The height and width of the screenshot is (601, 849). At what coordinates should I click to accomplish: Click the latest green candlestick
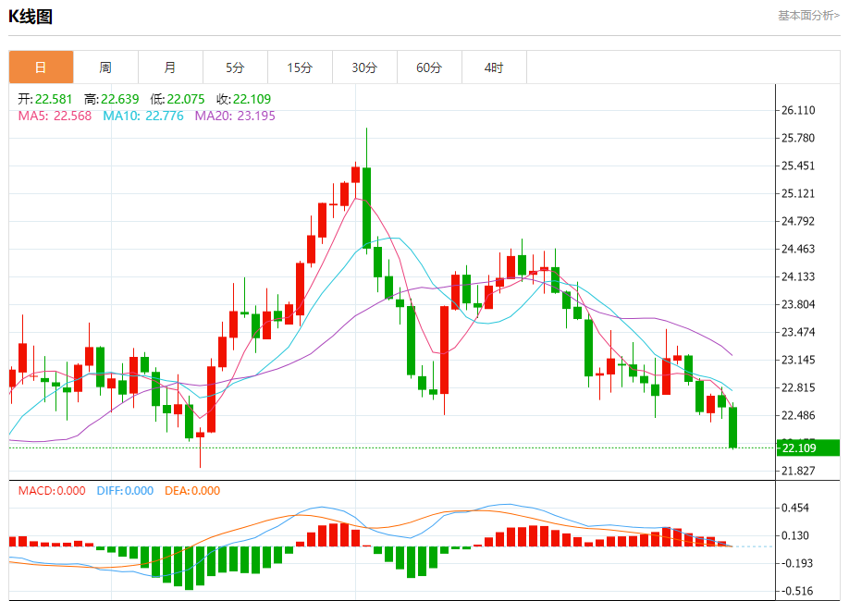pyautogui.click(x=733, y=427)
